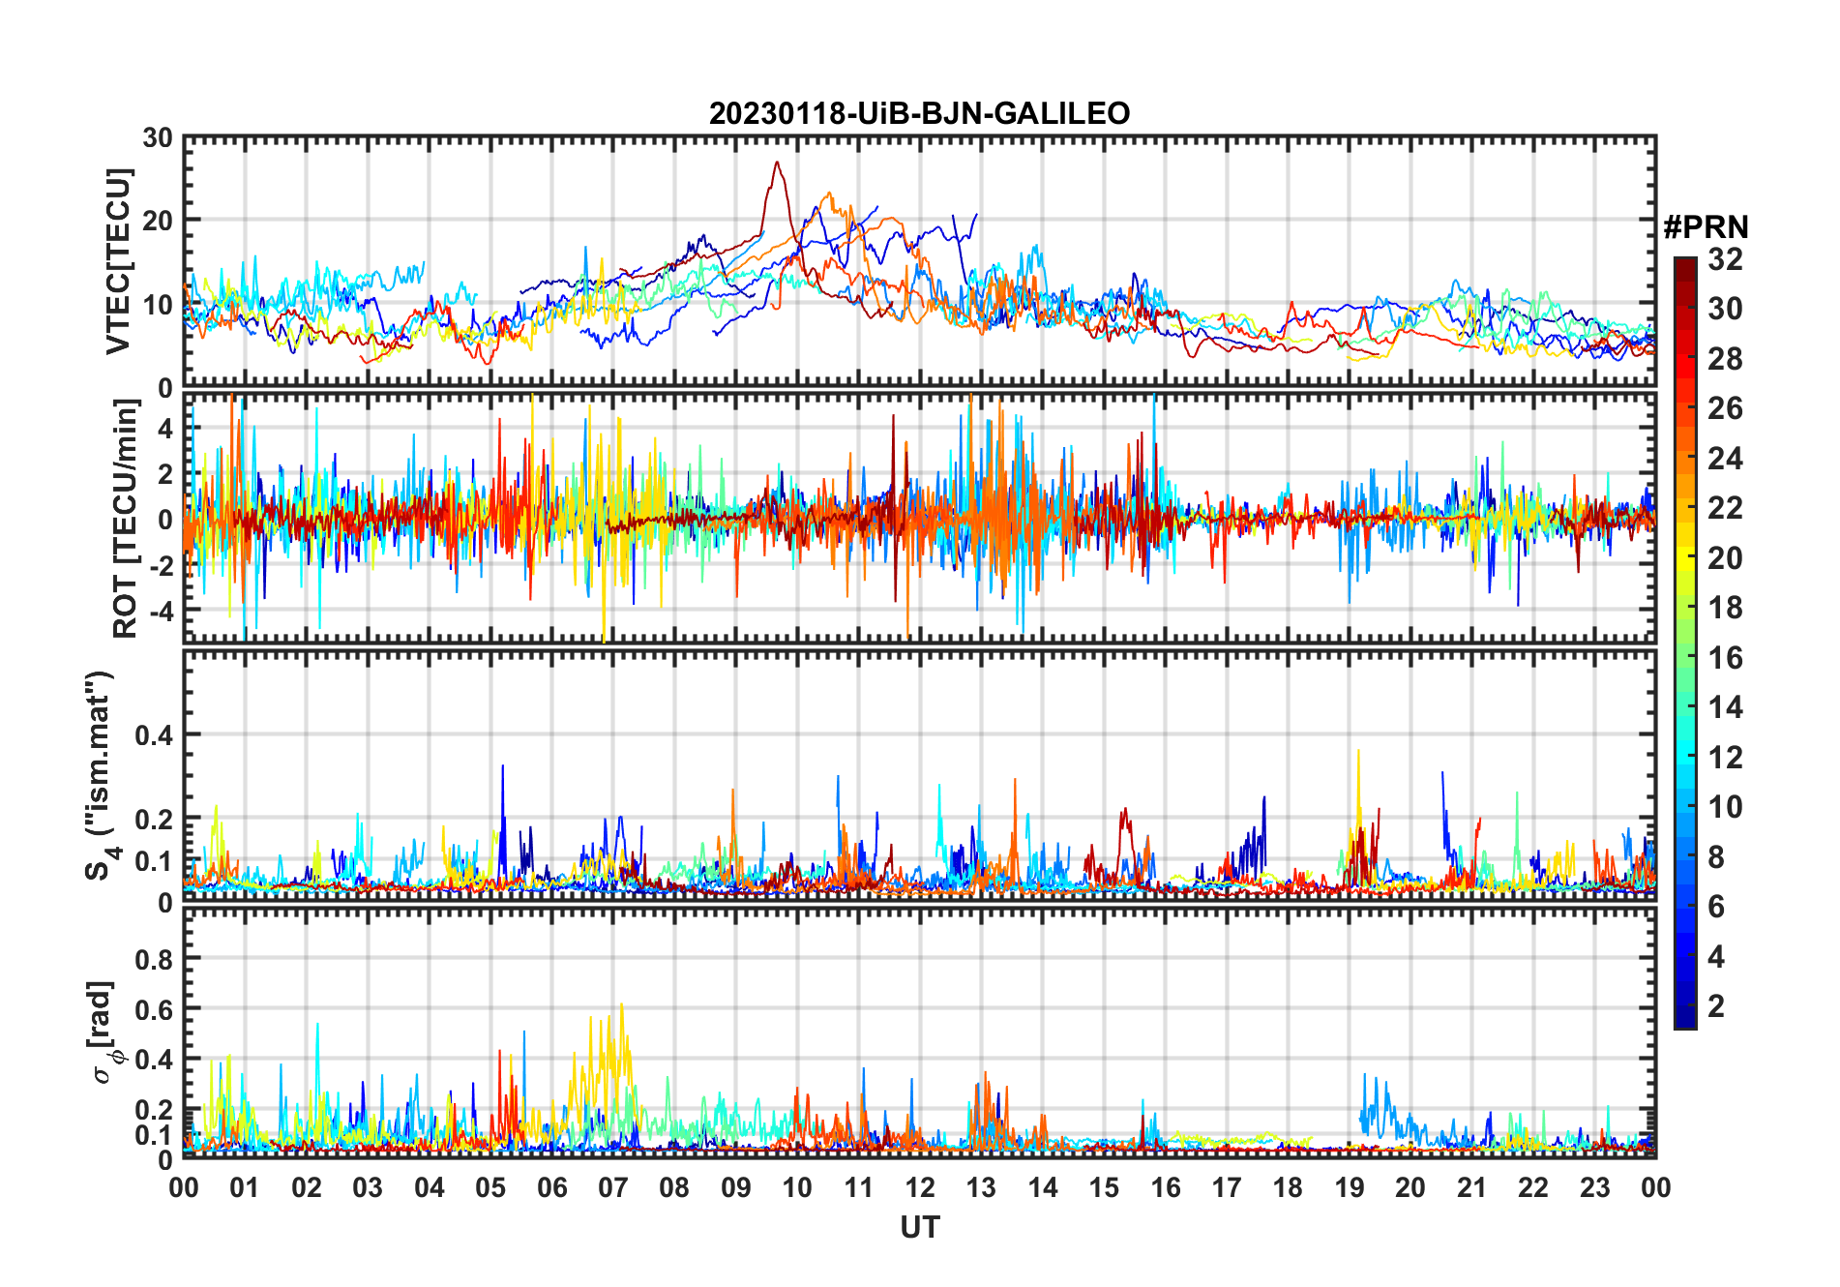This screenshot has height=1287, width=1840.
Task: Click colorbar tick label "28"
Action: click(x=1725, y=359)
